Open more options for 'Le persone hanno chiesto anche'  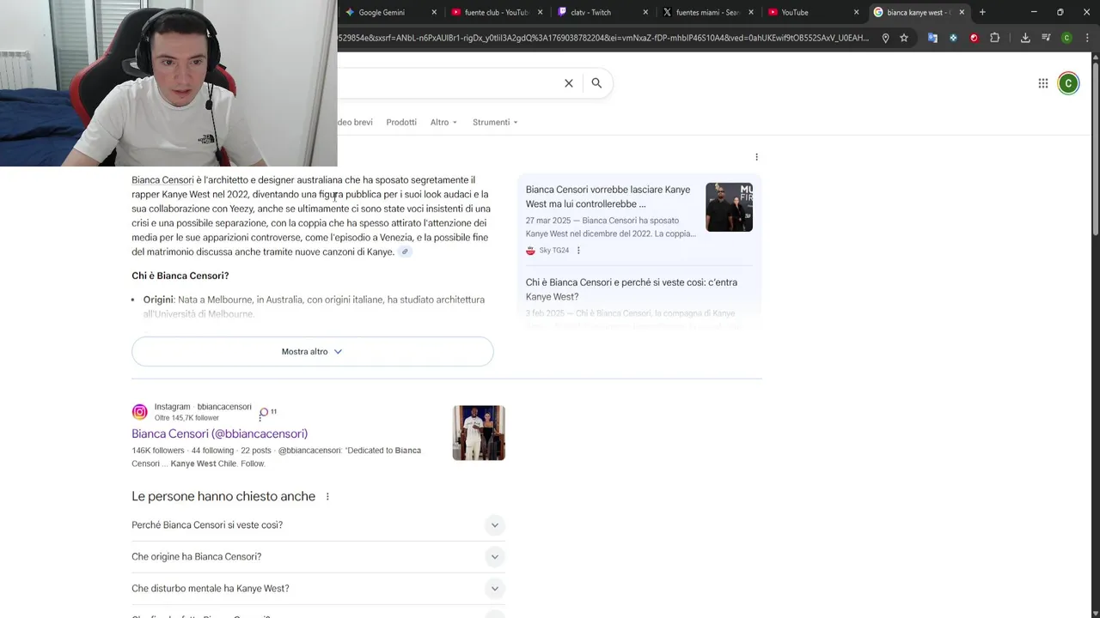coord(327,497)
